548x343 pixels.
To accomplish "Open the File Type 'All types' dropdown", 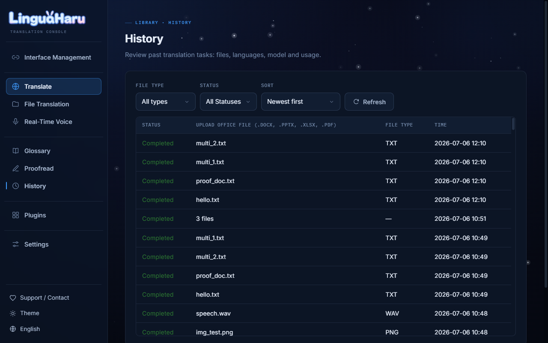I will (x=166, y=102).
